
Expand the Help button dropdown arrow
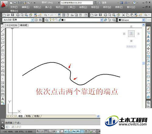tap(138, 3)
